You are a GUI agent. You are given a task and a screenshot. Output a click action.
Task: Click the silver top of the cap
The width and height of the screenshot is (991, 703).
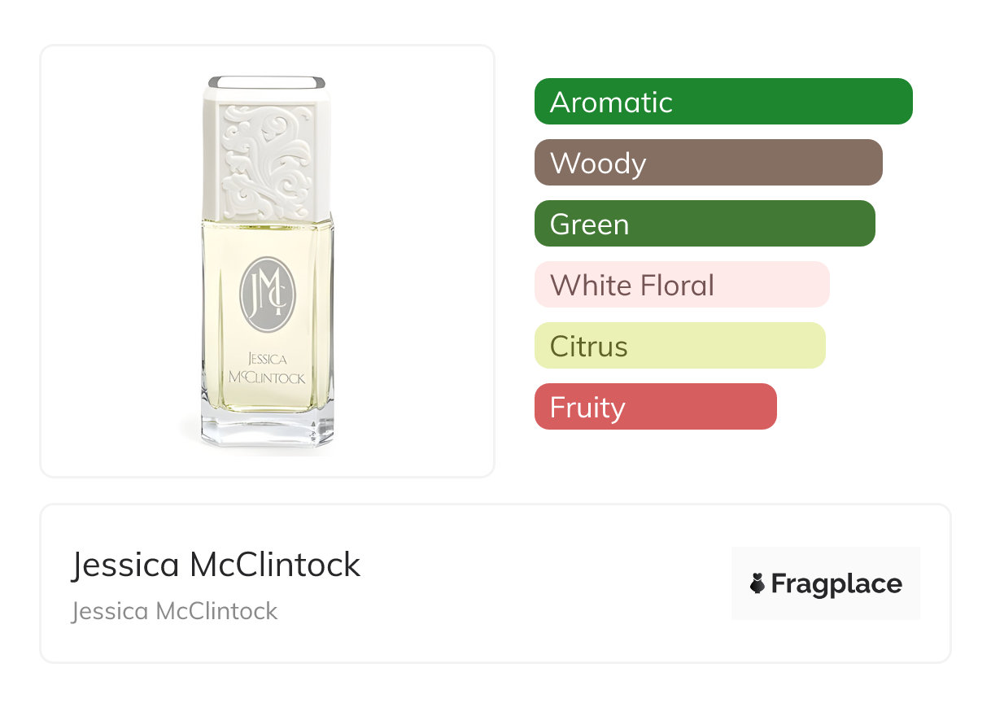coord(267,81)
